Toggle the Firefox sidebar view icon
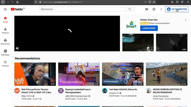This screenshot has height=107, width=191. 177,2
